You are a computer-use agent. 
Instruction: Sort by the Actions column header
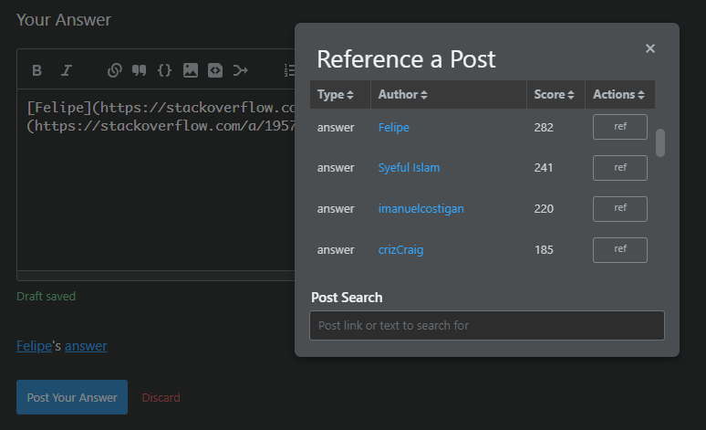[x=618, y=95]
